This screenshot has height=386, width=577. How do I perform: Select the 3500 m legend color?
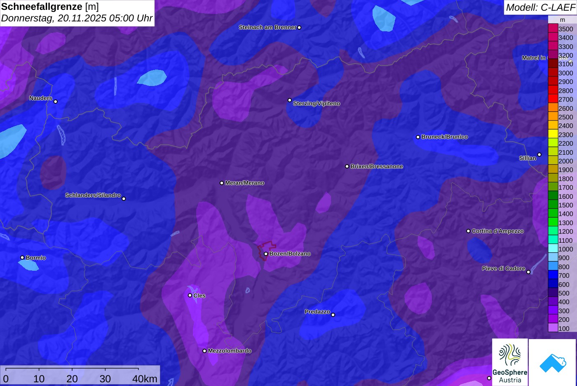point(553,29)
